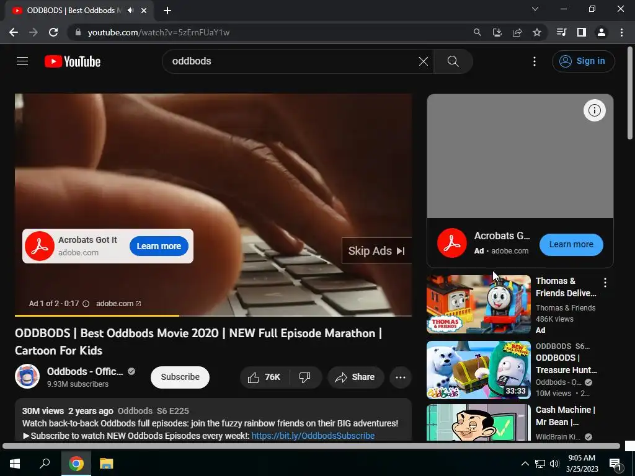Screen dimensions: 635x476
Task: Open the bit.ly/OddbodsSubscribe link
Action: coord(313,436)
